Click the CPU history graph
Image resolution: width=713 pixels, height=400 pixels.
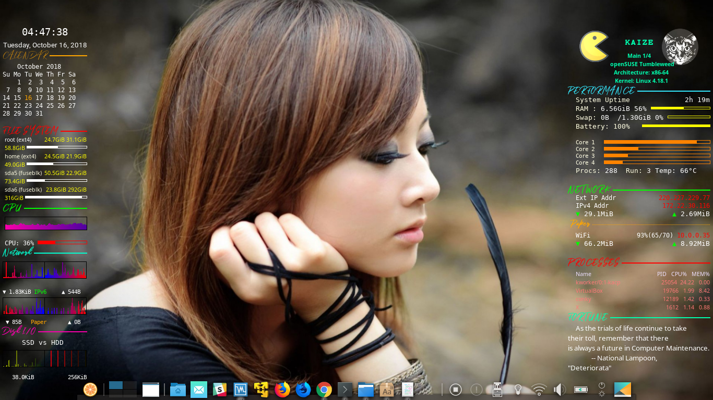(x=46, y=223)
